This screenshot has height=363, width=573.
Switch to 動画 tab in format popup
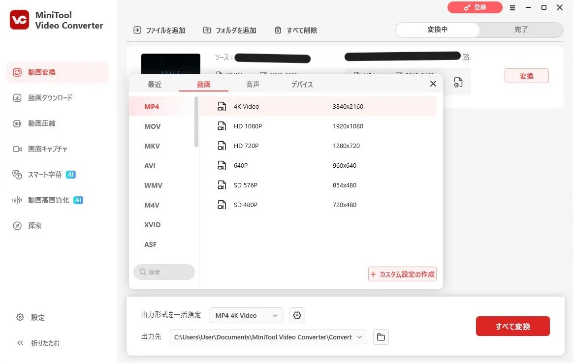[x=203, y=85]
